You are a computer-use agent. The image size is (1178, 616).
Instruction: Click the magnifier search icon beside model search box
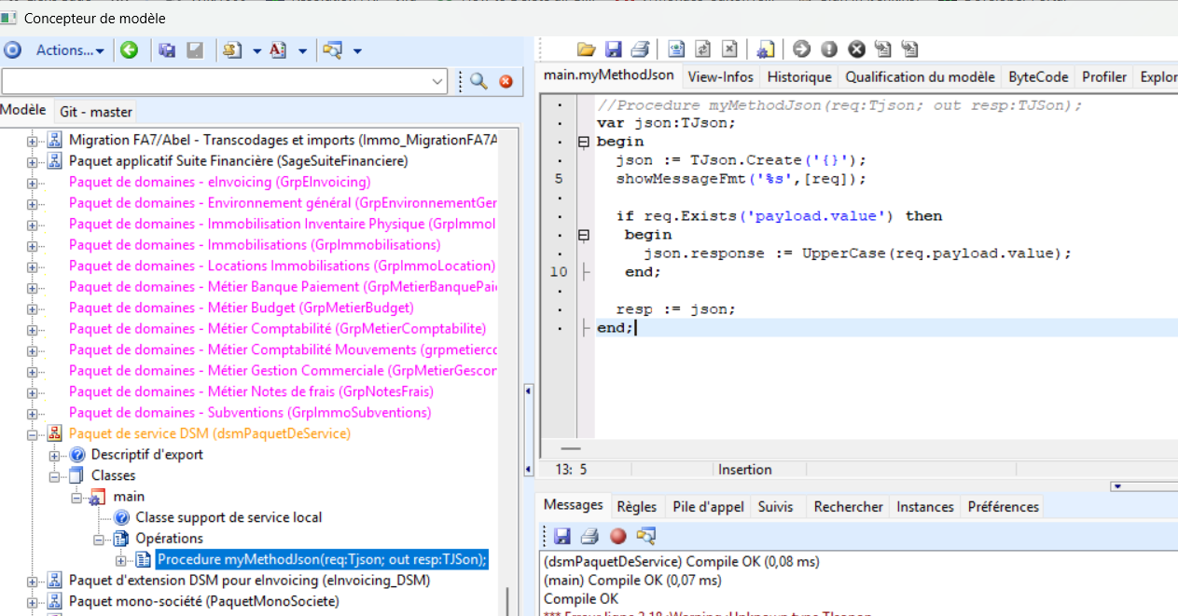coord(479,81)
